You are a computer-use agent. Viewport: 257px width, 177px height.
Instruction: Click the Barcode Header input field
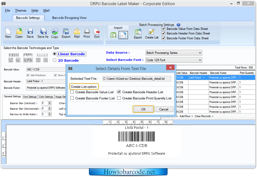tap(46, 81)
